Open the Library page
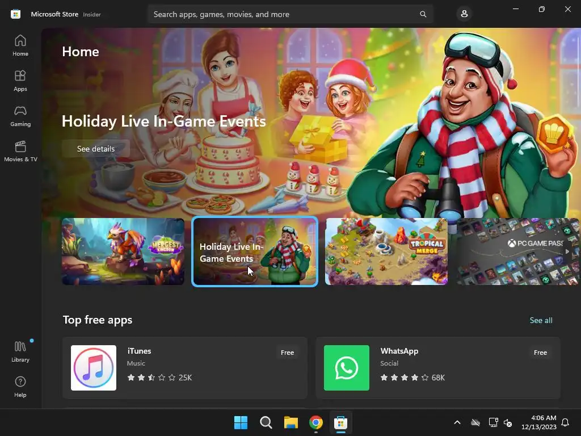Viewport: 581px width, 436px height. pyautogui.click(x=20, y=351)
